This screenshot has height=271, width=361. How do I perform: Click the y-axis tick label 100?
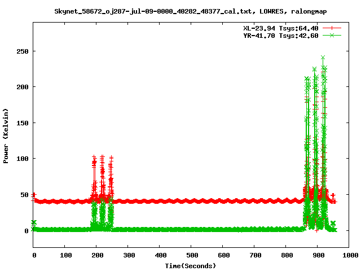coord(23,159)
